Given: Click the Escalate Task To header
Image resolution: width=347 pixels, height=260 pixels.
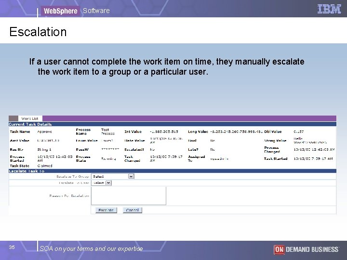Looking at the screenshot, I should (173, 171).
